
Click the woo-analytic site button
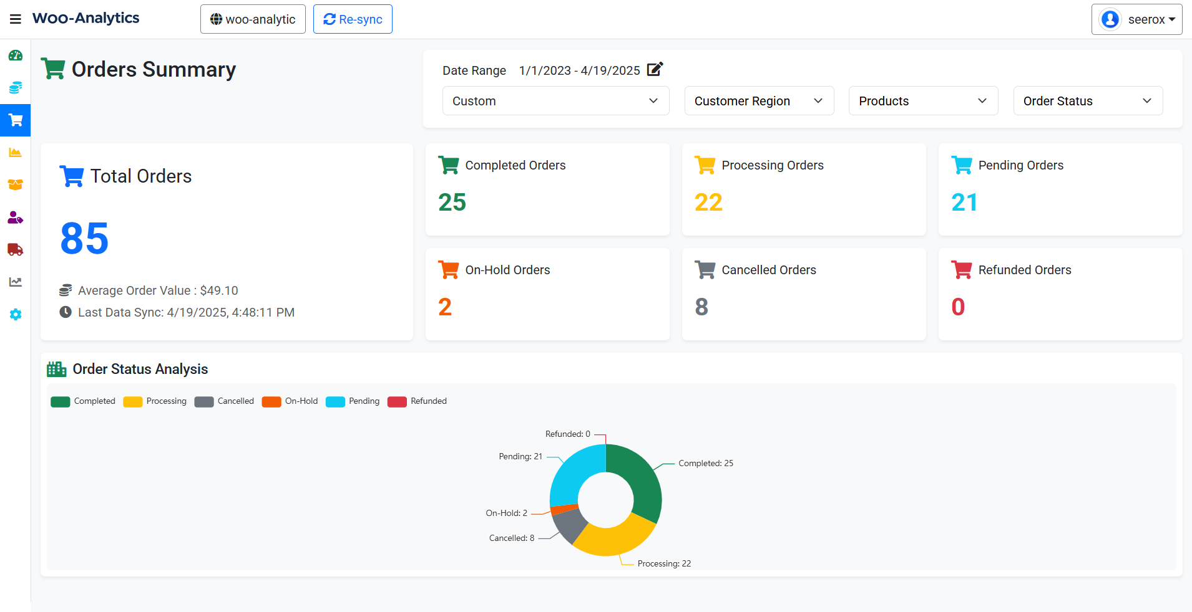tap(253, 19)
